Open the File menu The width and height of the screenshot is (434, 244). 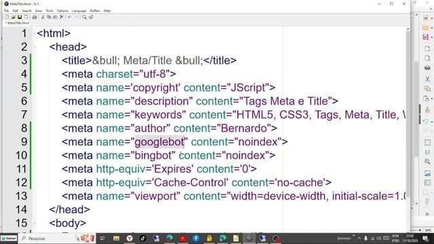[6, 11]
